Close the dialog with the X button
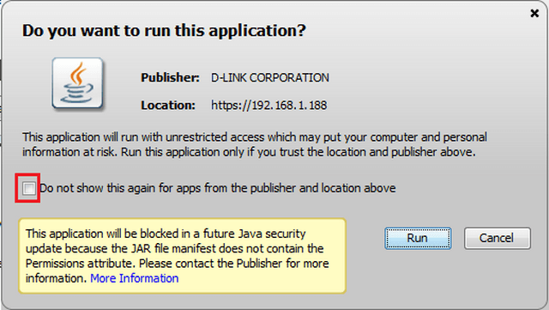This screenshot has width=549, height=310. [x=534, y=14]
